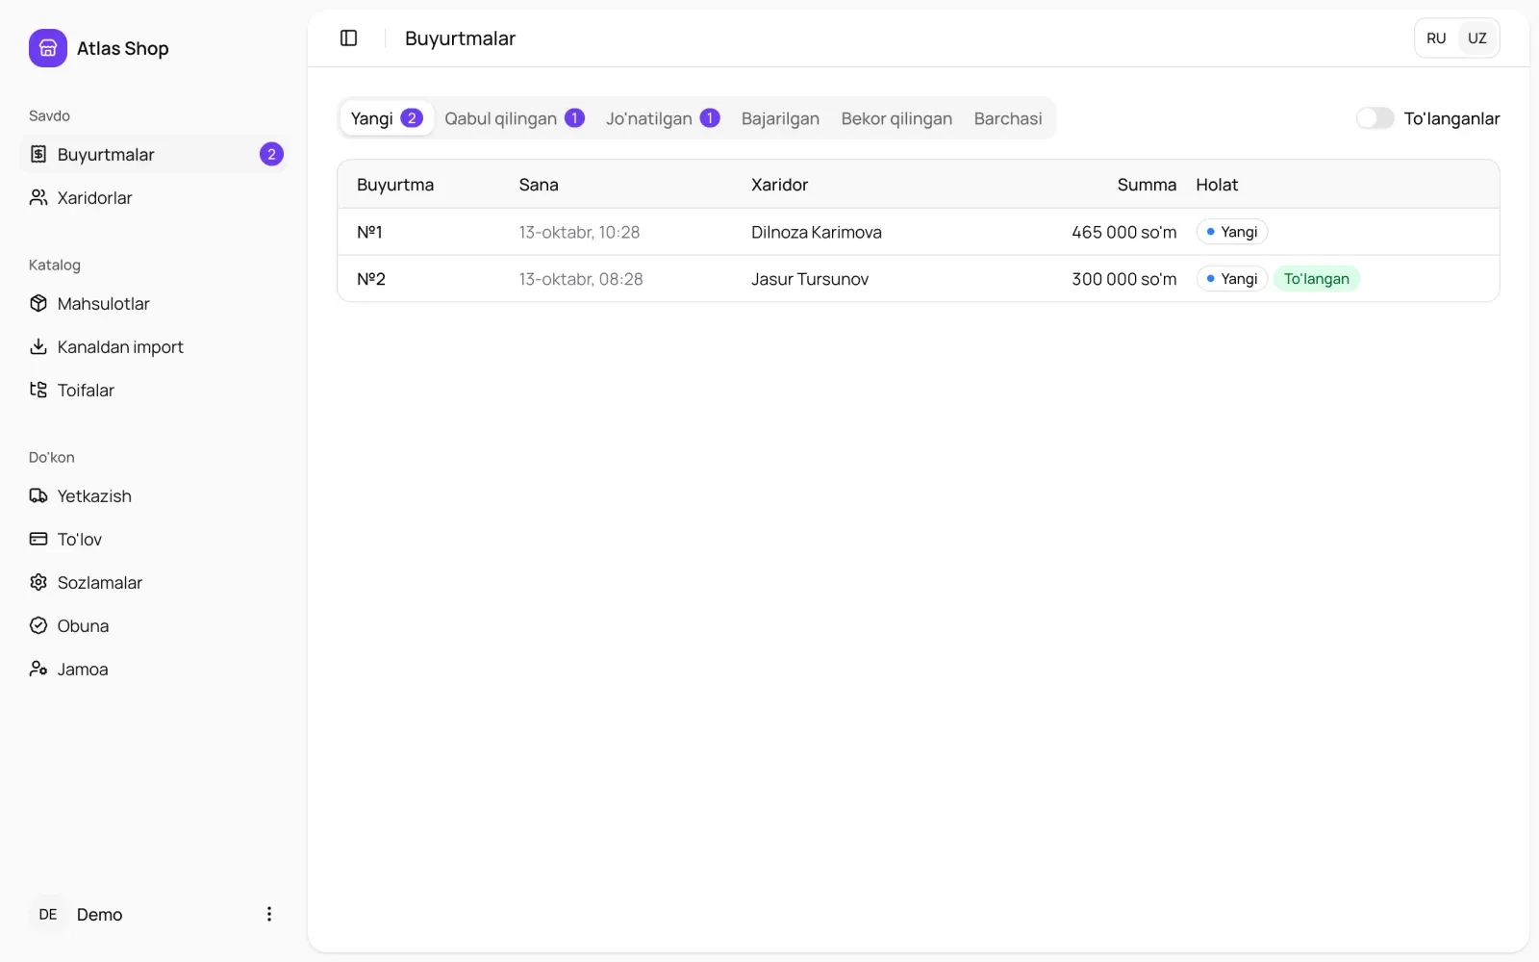Click the Atlas Shop store logo icon
The height and width of the screenshot is (962, 1539).
tap(48, 48)
